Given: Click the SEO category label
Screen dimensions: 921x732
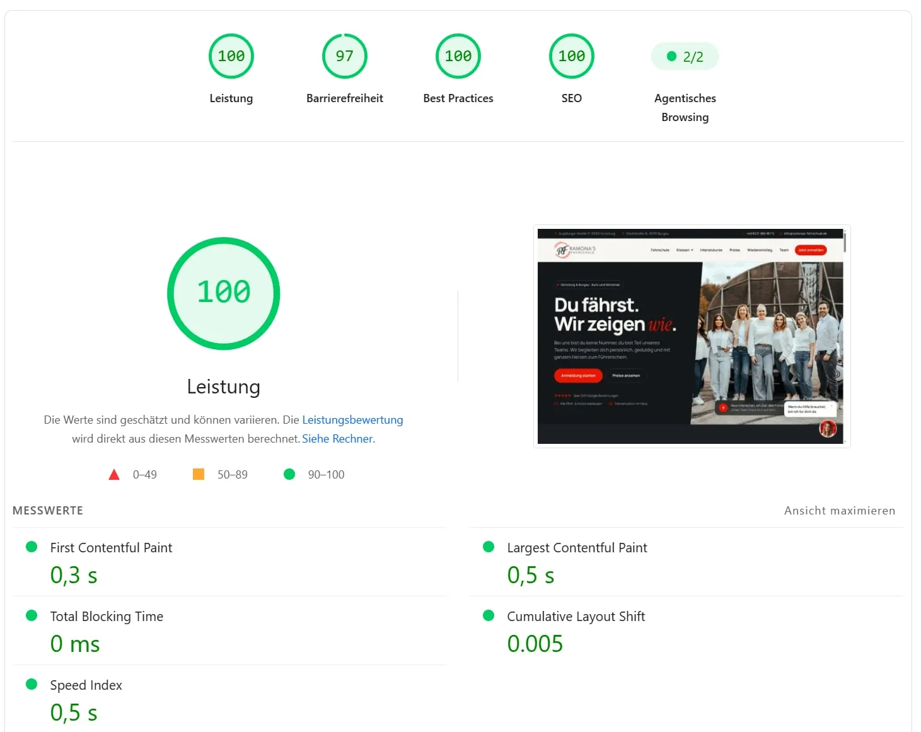Looking at the screenshot, I should tap(572, 98).
